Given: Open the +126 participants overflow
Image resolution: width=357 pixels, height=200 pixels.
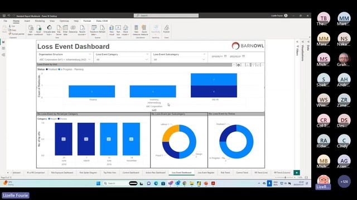Looking at the screenshot, I should [x=344, y=182].
